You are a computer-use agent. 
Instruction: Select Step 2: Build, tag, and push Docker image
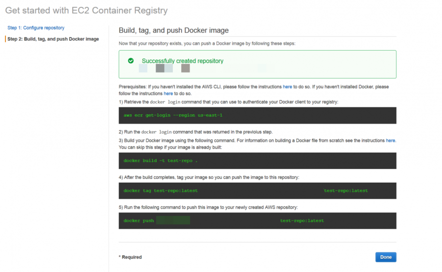coord(53,39)
